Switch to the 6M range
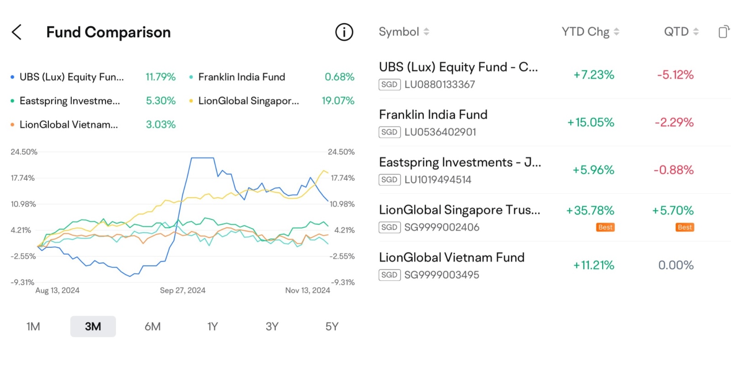This screenshot has height=365, width=731. [153, 326]
